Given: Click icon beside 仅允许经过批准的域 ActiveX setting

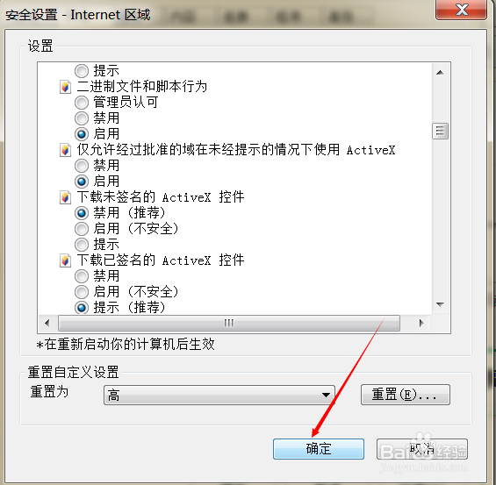Looking at the screenshot, I should click(65, 150).
